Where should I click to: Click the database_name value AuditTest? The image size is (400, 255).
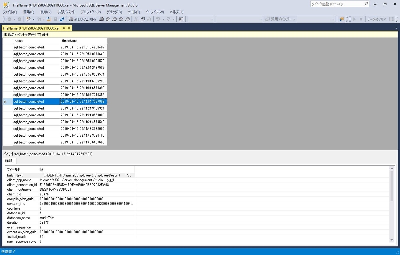pos(47,218)
